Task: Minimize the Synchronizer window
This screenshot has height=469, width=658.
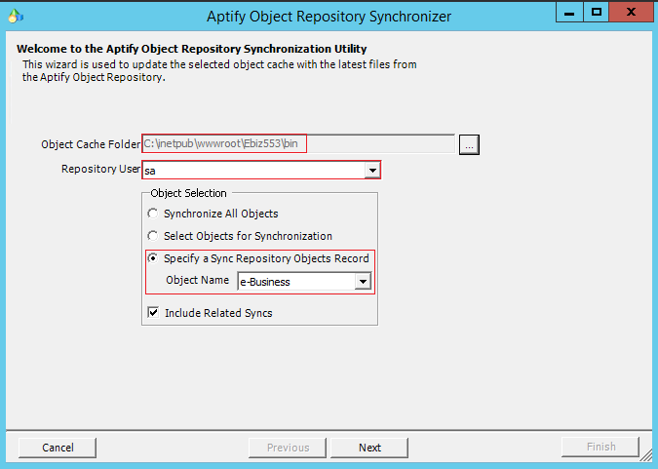Action: pyautogui.click(x=569, y=12)
